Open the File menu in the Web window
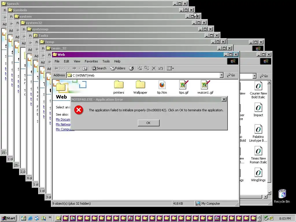The height and width of the screenshot is (222, 296). (x=57, y=61)
